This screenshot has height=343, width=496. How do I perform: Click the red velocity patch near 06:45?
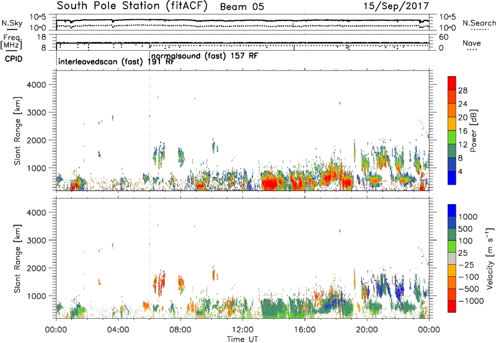[x=161, y=282]
